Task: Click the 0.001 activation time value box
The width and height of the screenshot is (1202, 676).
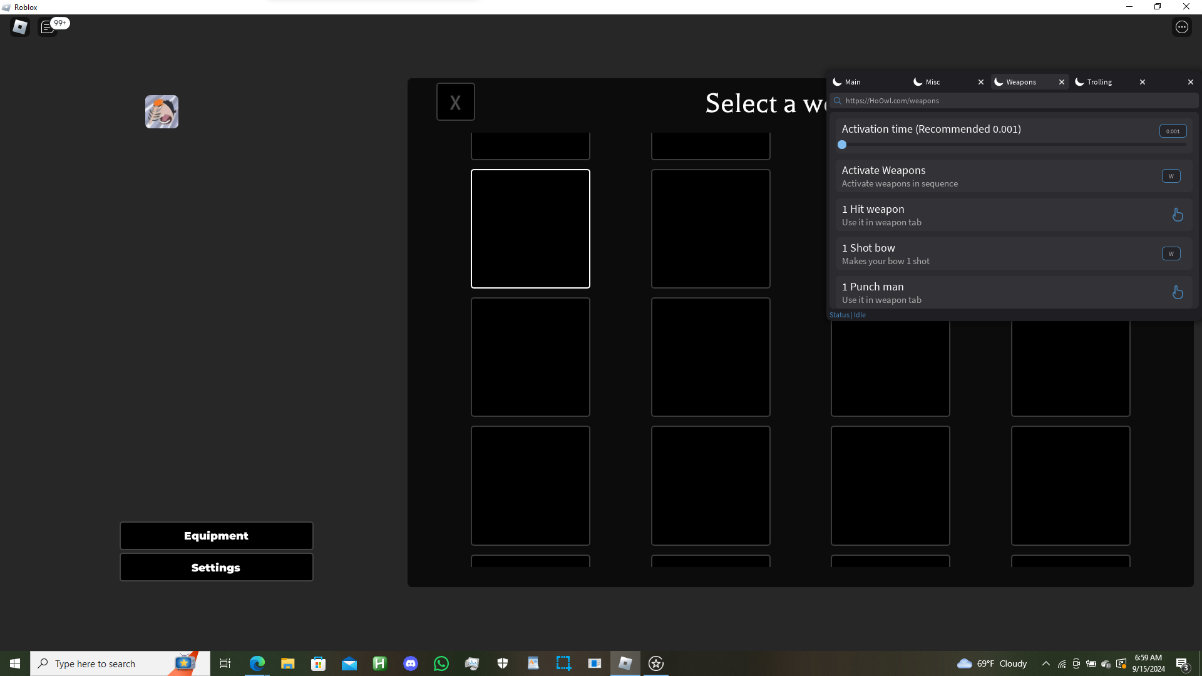Action: (1173, 131)
